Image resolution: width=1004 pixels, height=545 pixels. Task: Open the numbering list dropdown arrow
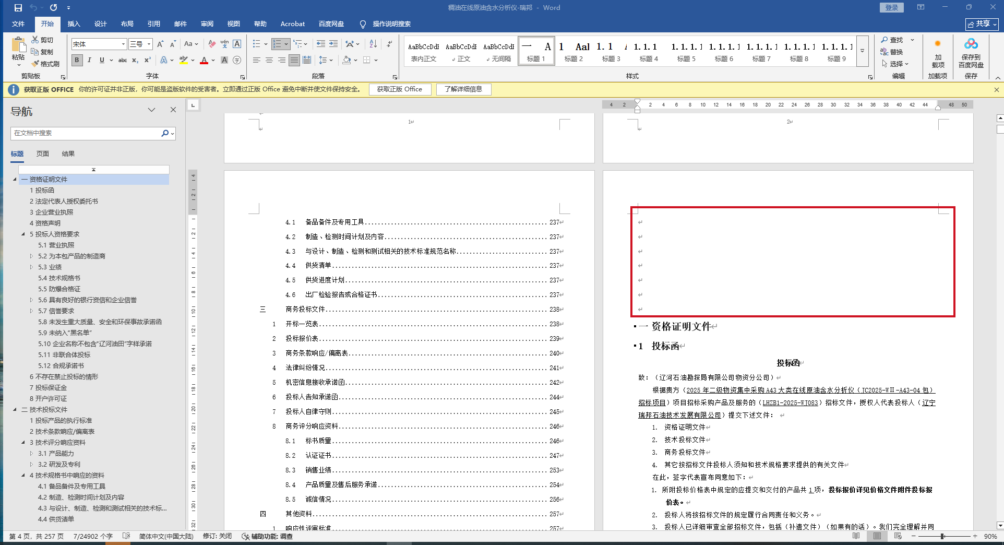286,44
